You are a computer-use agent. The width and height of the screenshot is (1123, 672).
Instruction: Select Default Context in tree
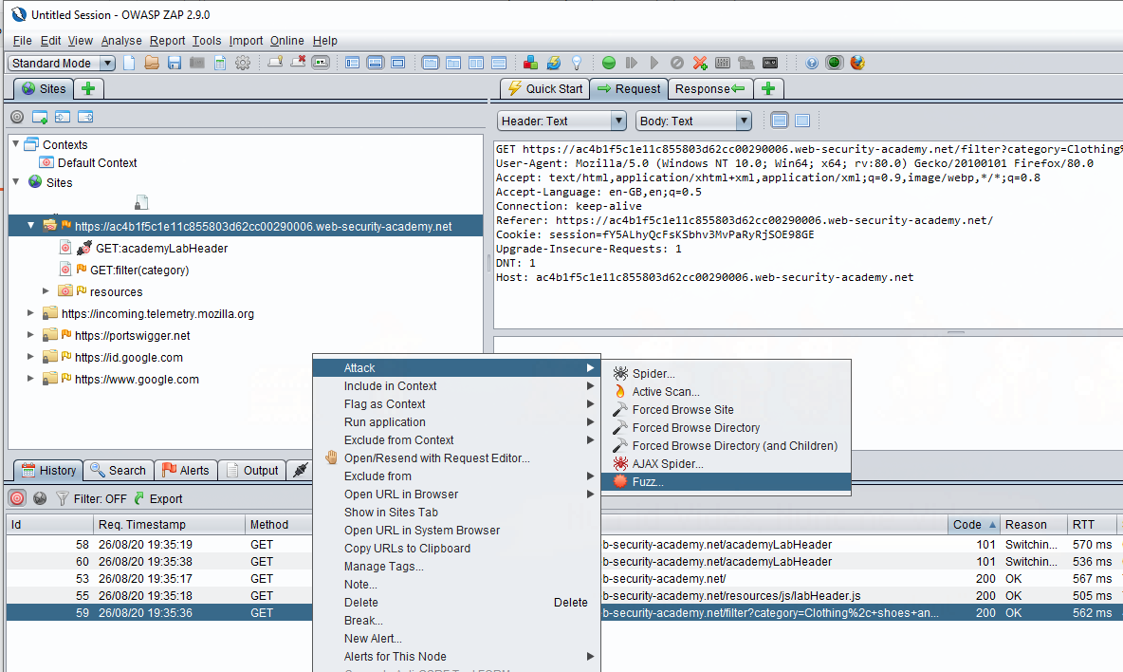(x=97, y=163)
